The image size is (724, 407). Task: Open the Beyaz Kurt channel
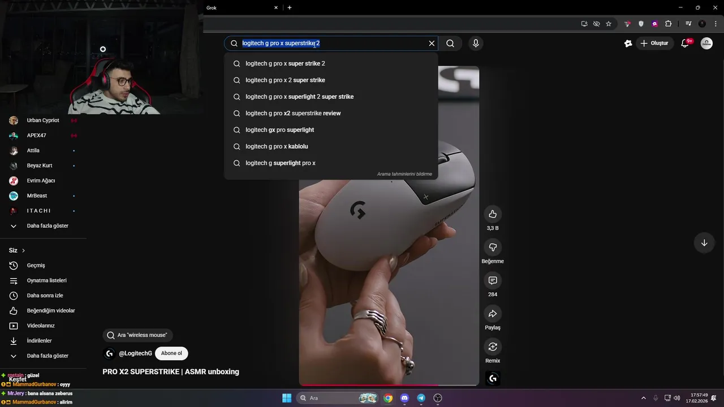(43, 166)
